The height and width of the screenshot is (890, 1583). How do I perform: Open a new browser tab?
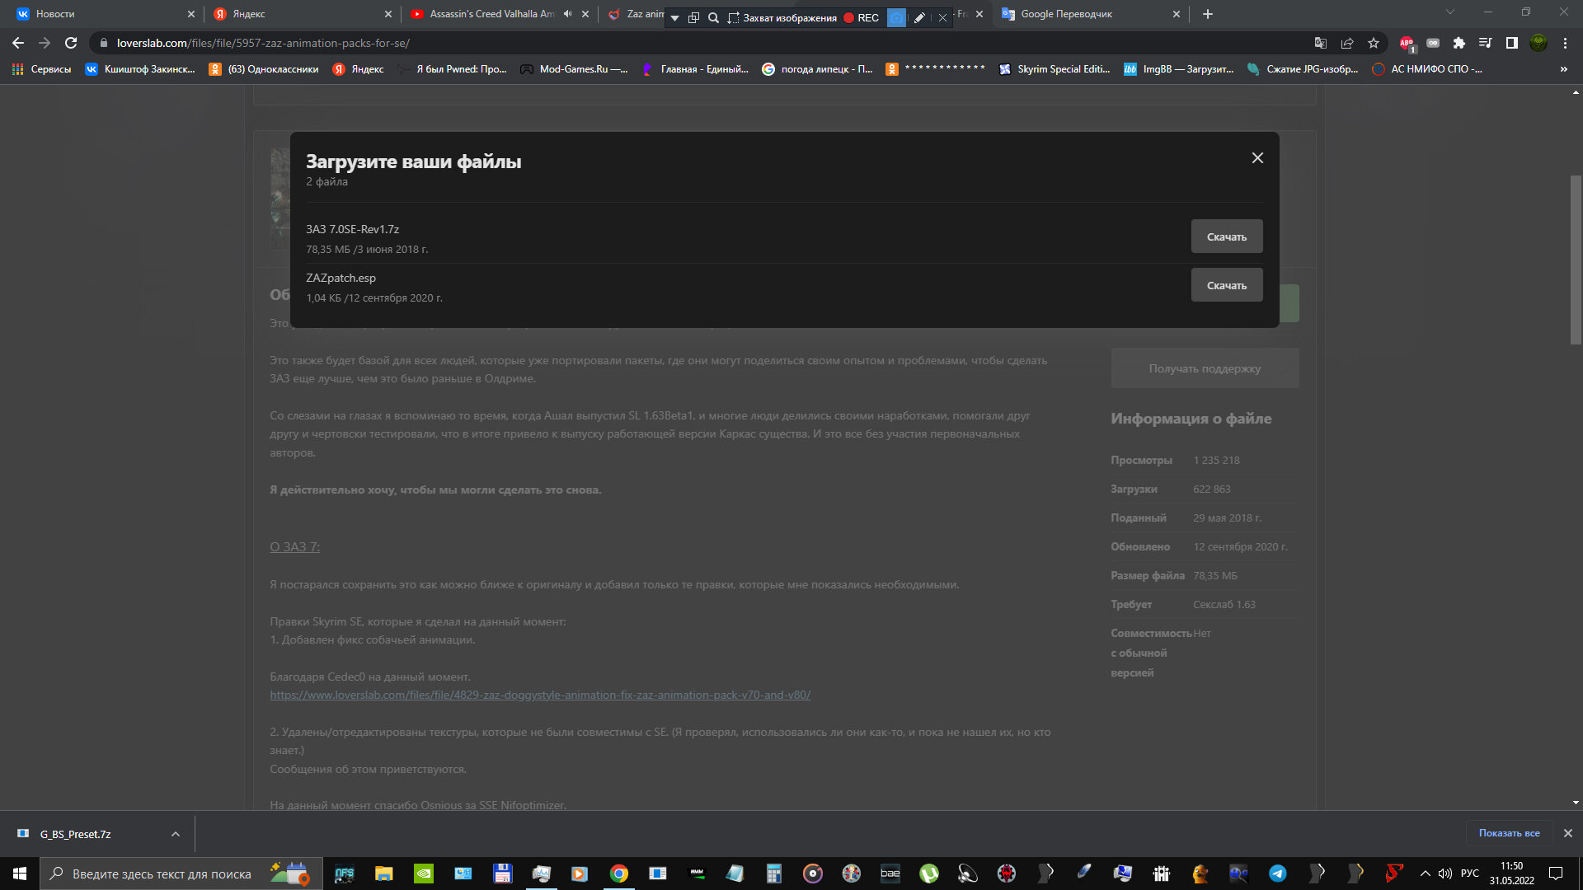1207,14
